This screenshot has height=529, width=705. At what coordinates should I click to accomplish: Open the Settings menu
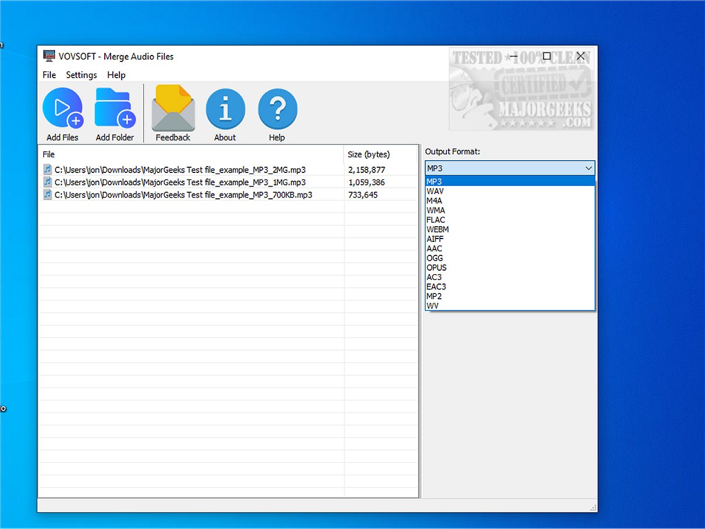click(x=81, y=75)
